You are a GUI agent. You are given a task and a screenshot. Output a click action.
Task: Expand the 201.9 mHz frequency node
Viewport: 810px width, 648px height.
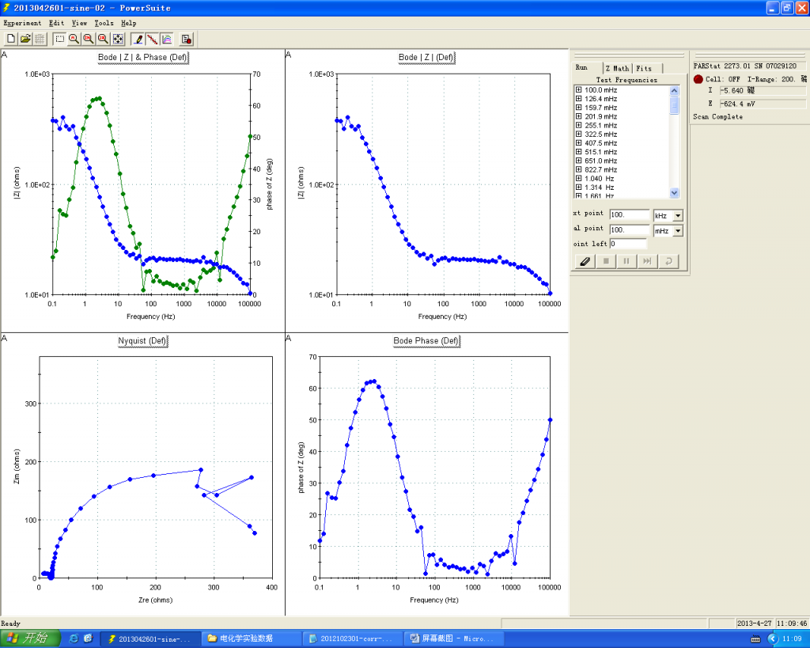point(578,116)
